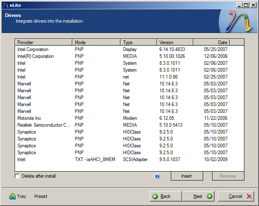Maximize the nLite window
Screen dimensions: 259x206
tap(246, 5)
